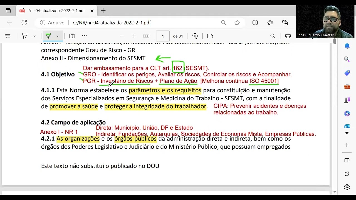Open sidebar notifications bell
The height and width of the screenshot is (200, 356).
pyautogui.click(x=347, y=46)
